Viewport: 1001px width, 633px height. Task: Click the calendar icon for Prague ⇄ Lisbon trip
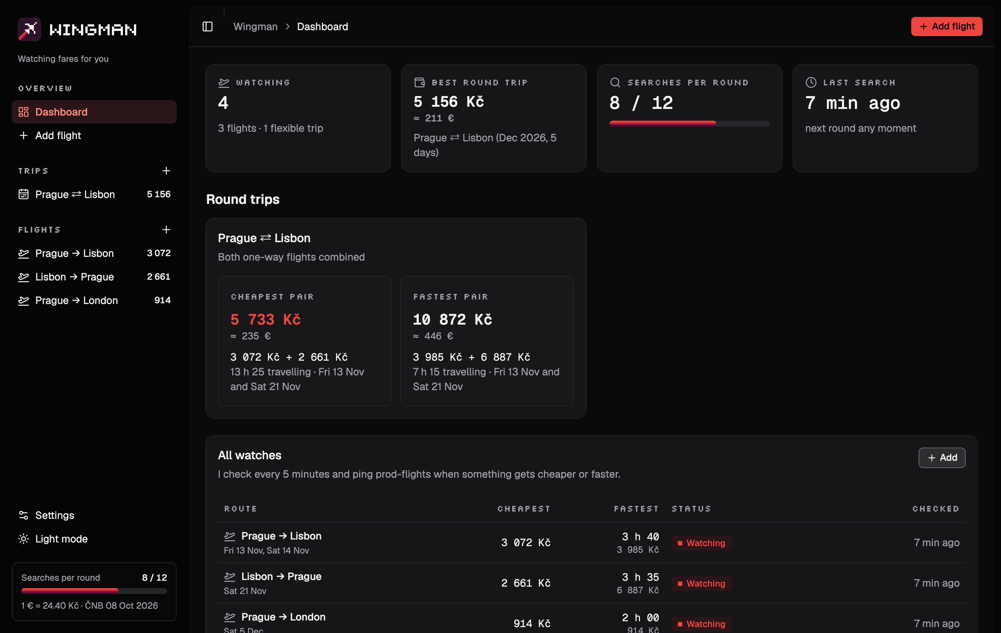tap(24, 194)
